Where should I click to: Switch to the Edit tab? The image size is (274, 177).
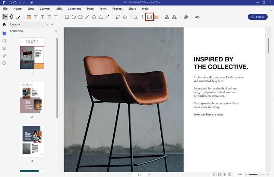59,9
